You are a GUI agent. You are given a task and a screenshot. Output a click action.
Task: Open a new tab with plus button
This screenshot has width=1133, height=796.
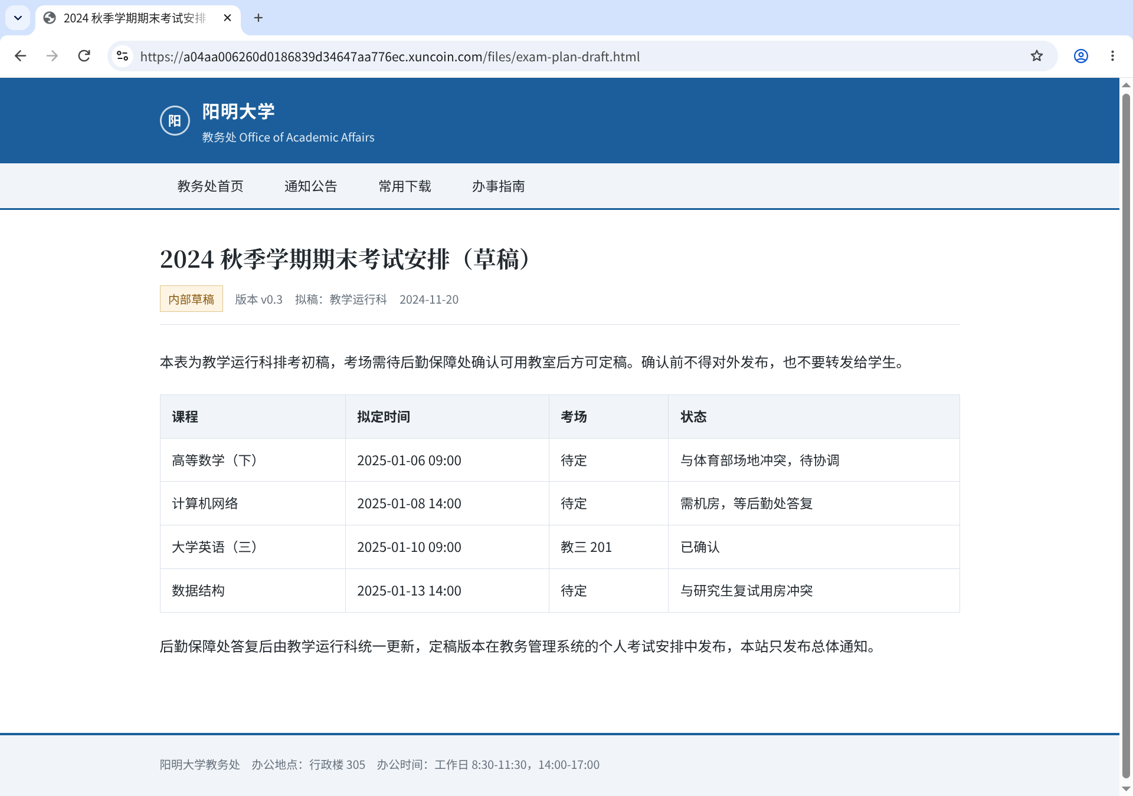point(258,18)
